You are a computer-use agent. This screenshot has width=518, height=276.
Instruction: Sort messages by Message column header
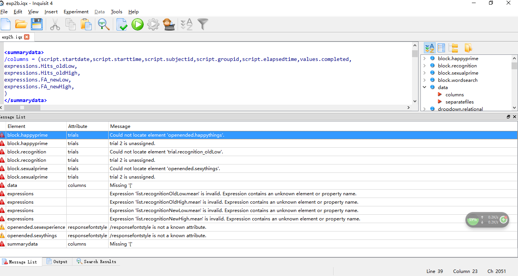pyautogui.click(x=313, y=126)
